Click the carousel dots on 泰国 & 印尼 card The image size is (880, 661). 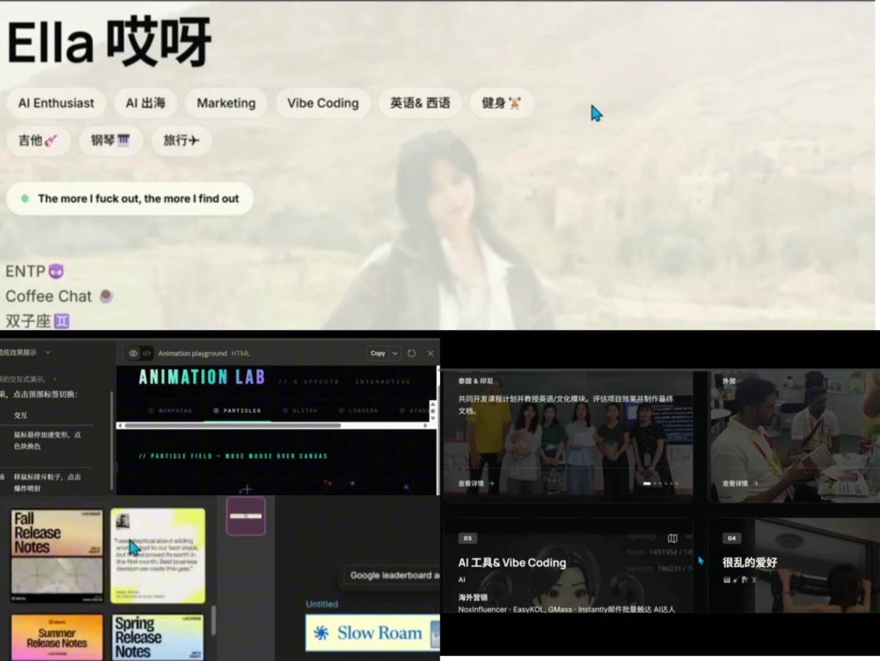click(662, 484)
